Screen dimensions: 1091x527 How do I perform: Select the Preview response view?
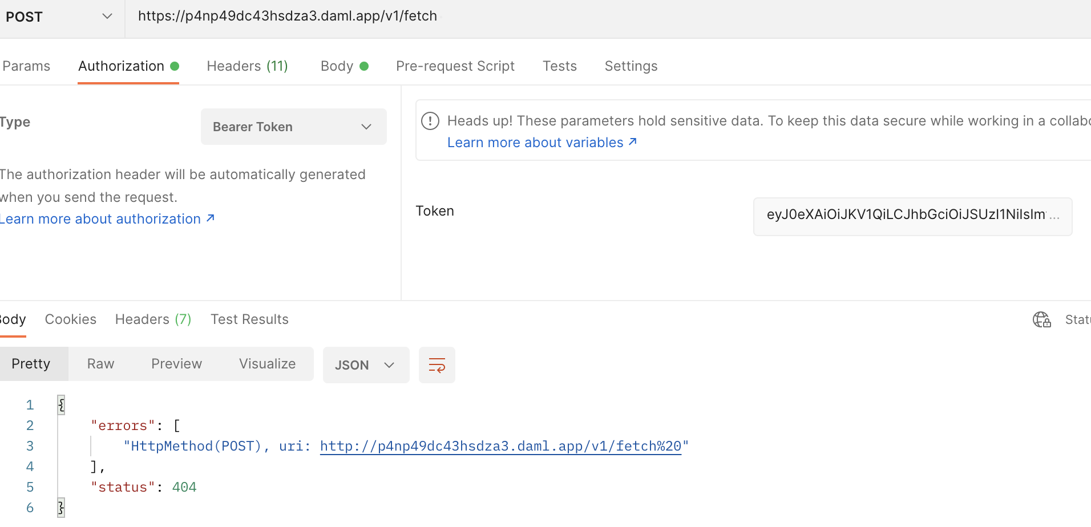tap(176, 364)
